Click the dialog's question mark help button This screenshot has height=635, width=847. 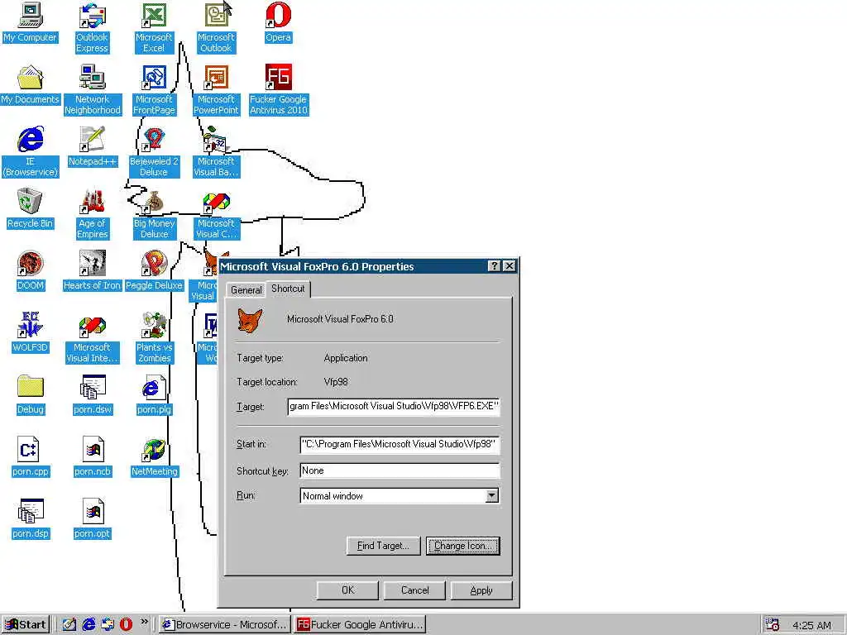point(494,266)
